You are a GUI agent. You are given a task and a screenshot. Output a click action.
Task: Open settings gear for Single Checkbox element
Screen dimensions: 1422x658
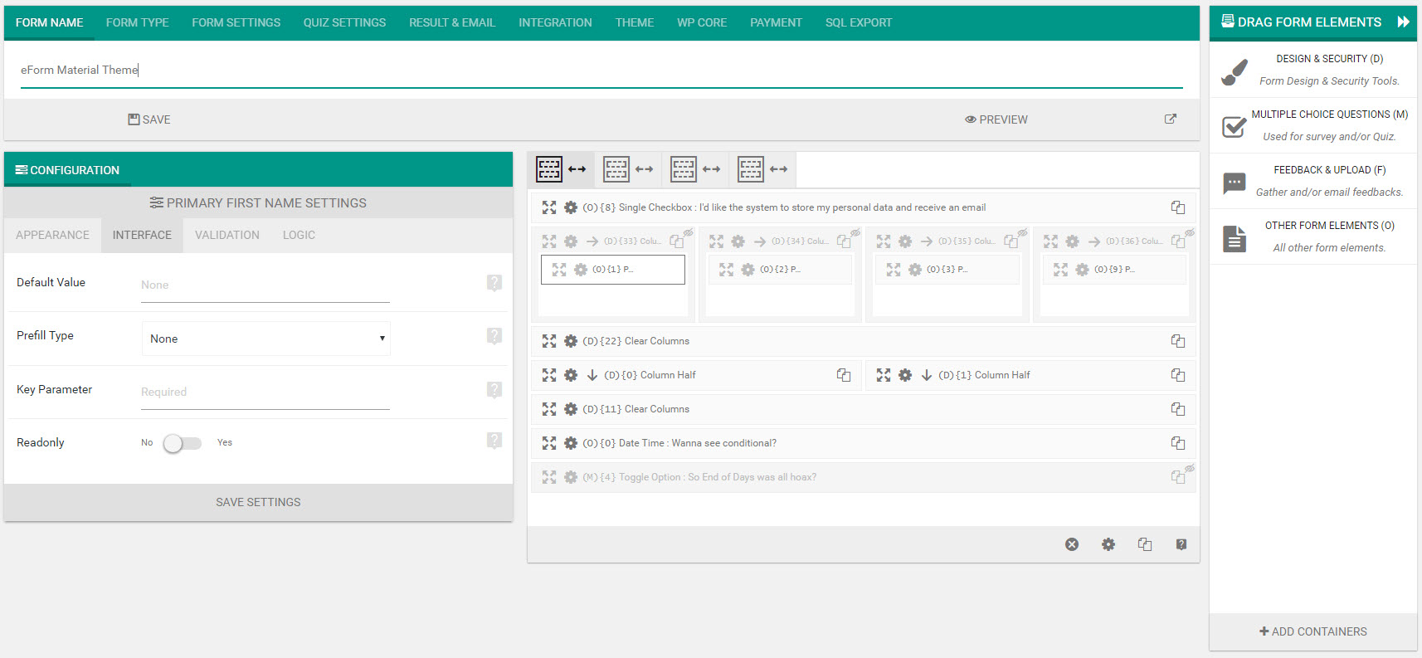[x=571, y=207]
